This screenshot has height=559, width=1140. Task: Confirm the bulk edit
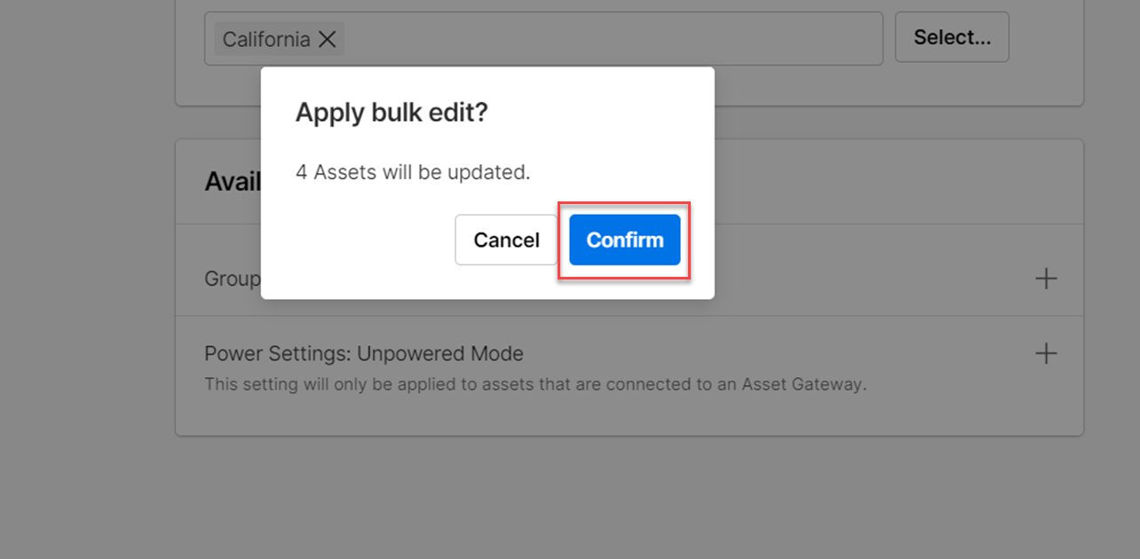(x=624, y=240)
